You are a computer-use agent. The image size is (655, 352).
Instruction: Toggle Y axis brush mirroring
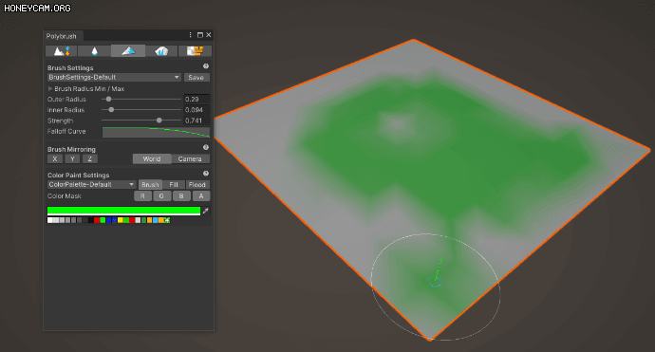tap(72, 158)
